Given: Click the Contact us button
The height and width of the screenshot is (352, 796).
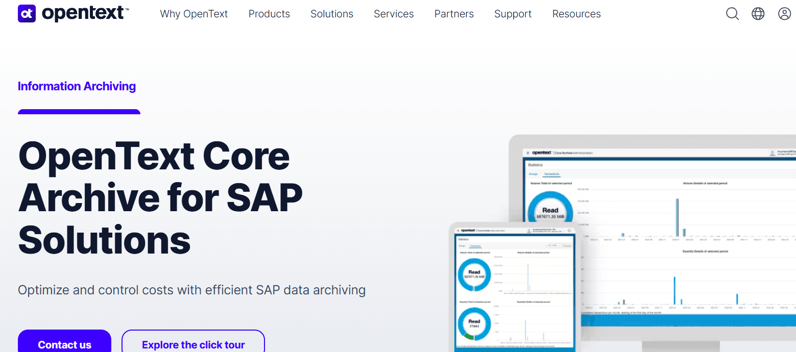Looking at the screenshot, I should [x=64, y=341].
